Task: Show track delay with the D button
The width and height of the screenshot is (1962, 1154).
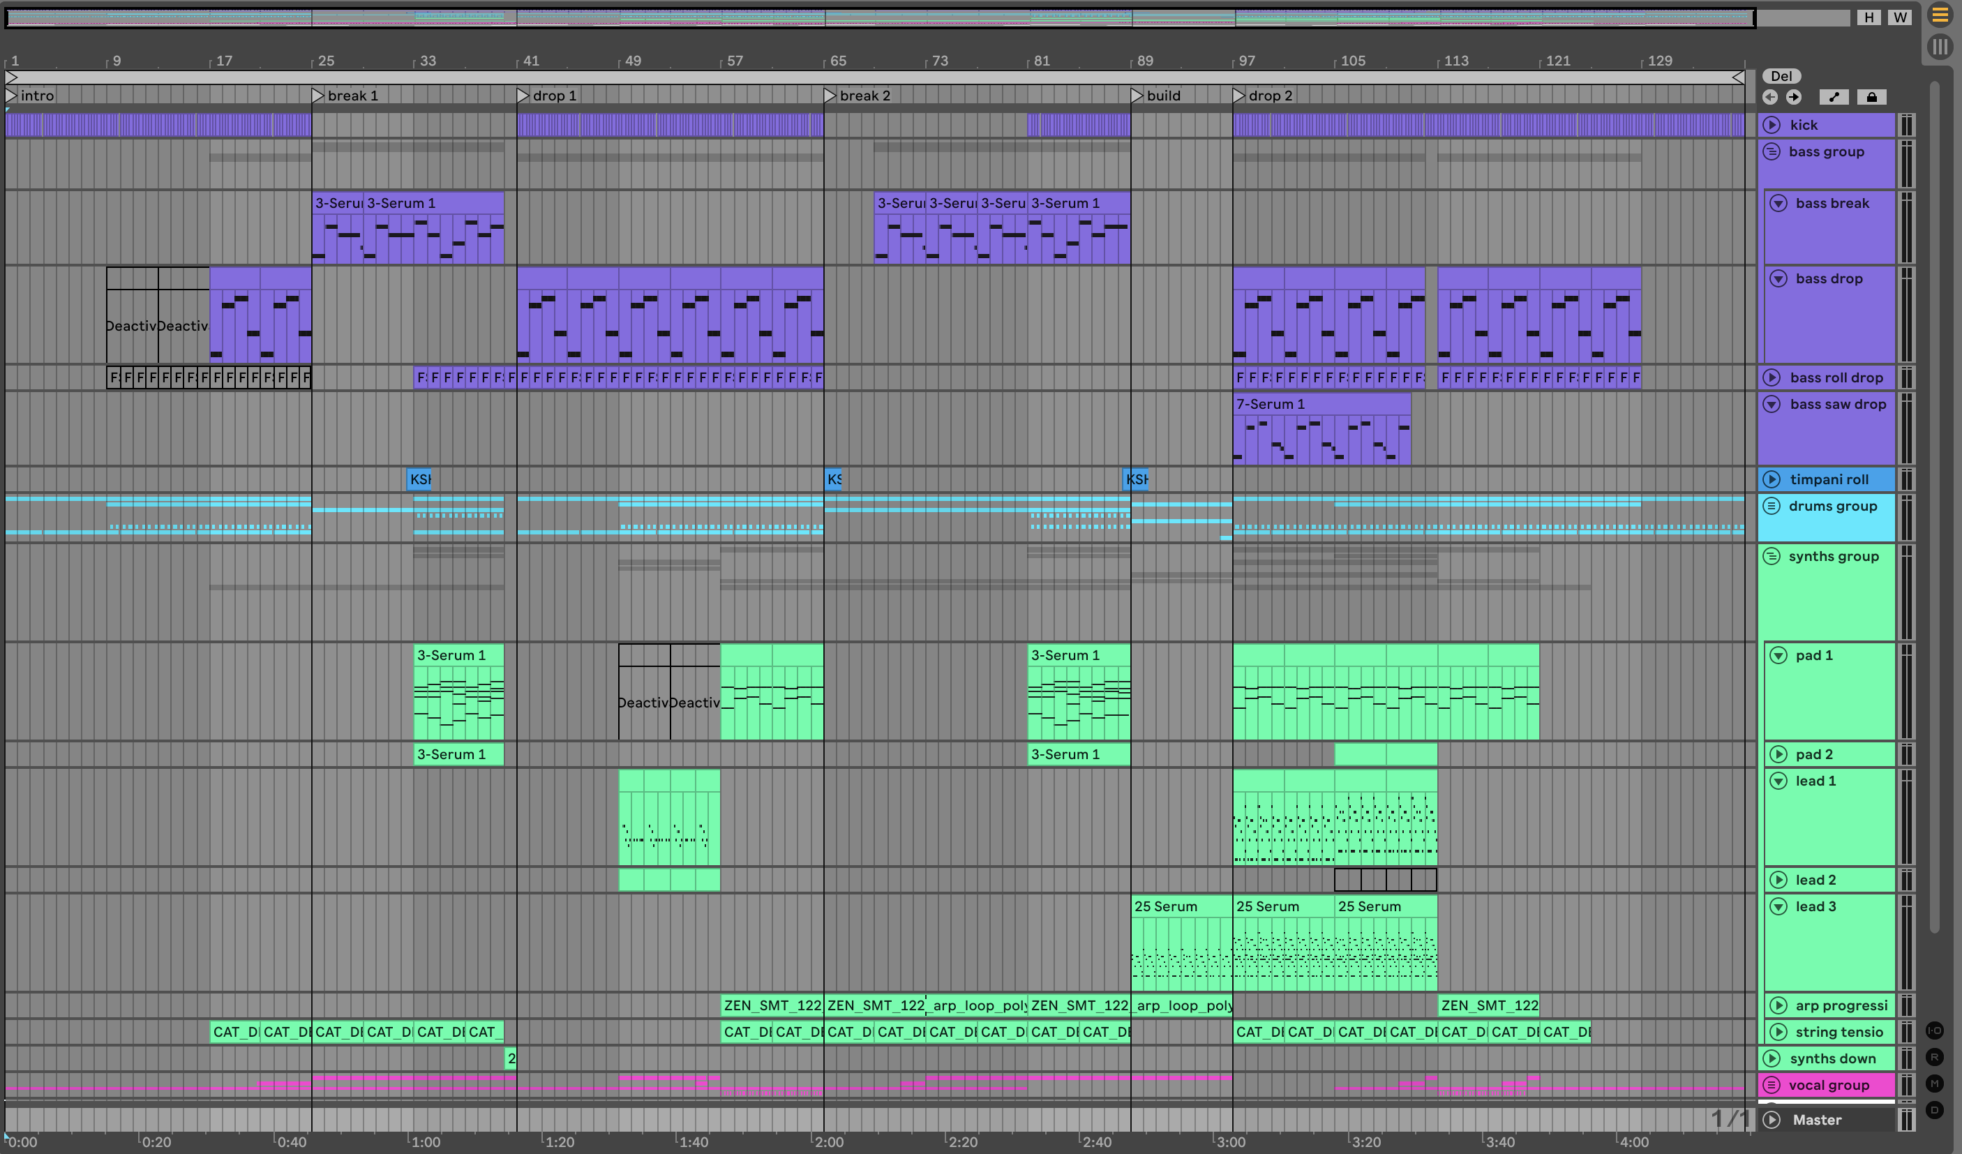Action: (1934, 1109)
